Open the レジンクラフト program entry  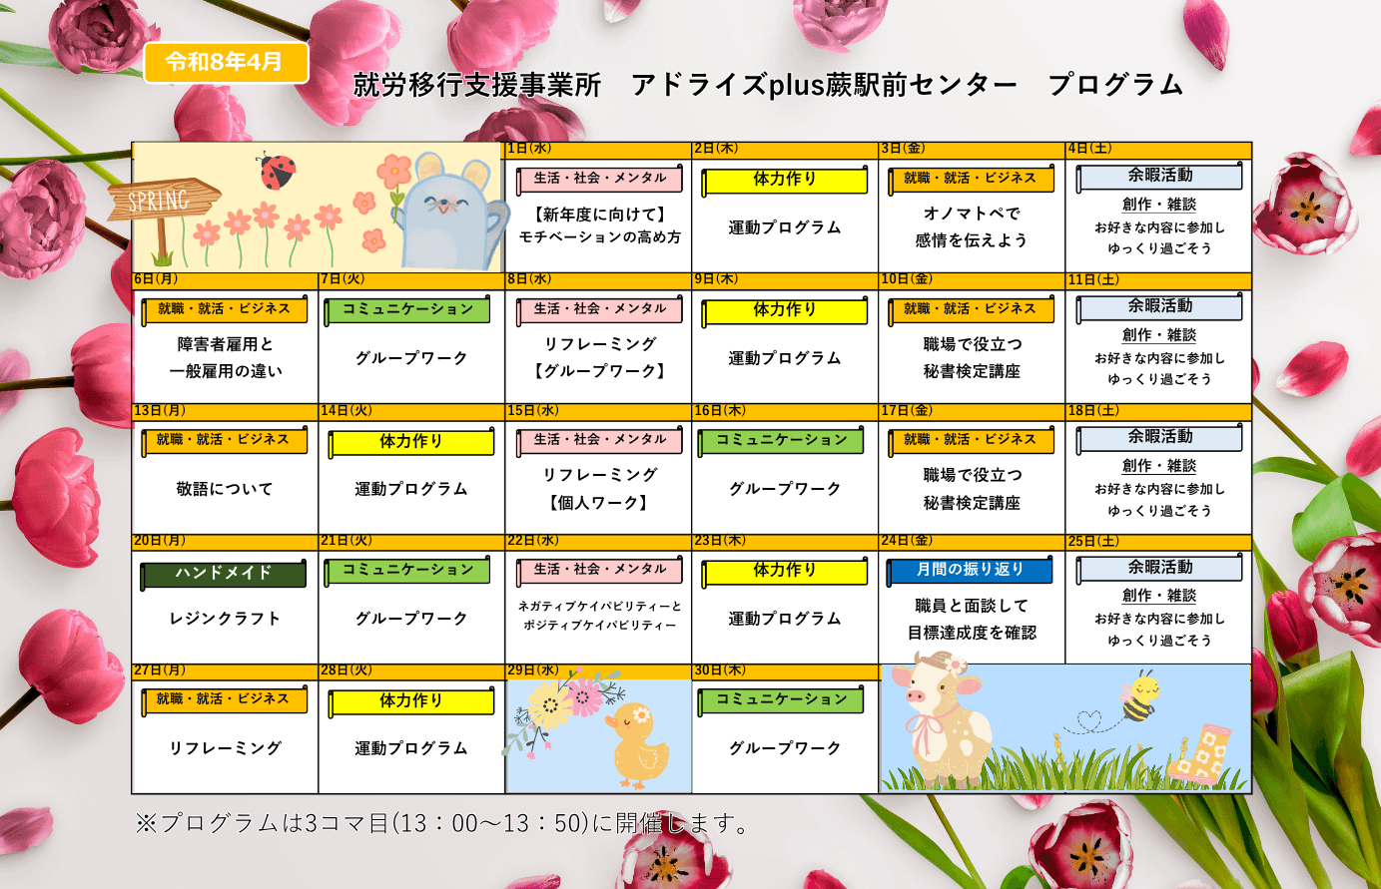225,619
